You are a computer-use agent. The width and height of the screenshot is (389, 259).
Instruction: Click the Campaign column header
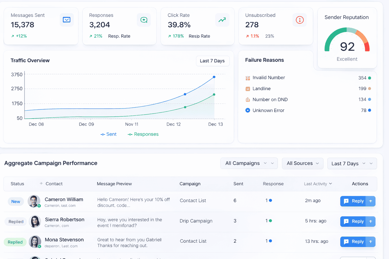pos(190,184)
